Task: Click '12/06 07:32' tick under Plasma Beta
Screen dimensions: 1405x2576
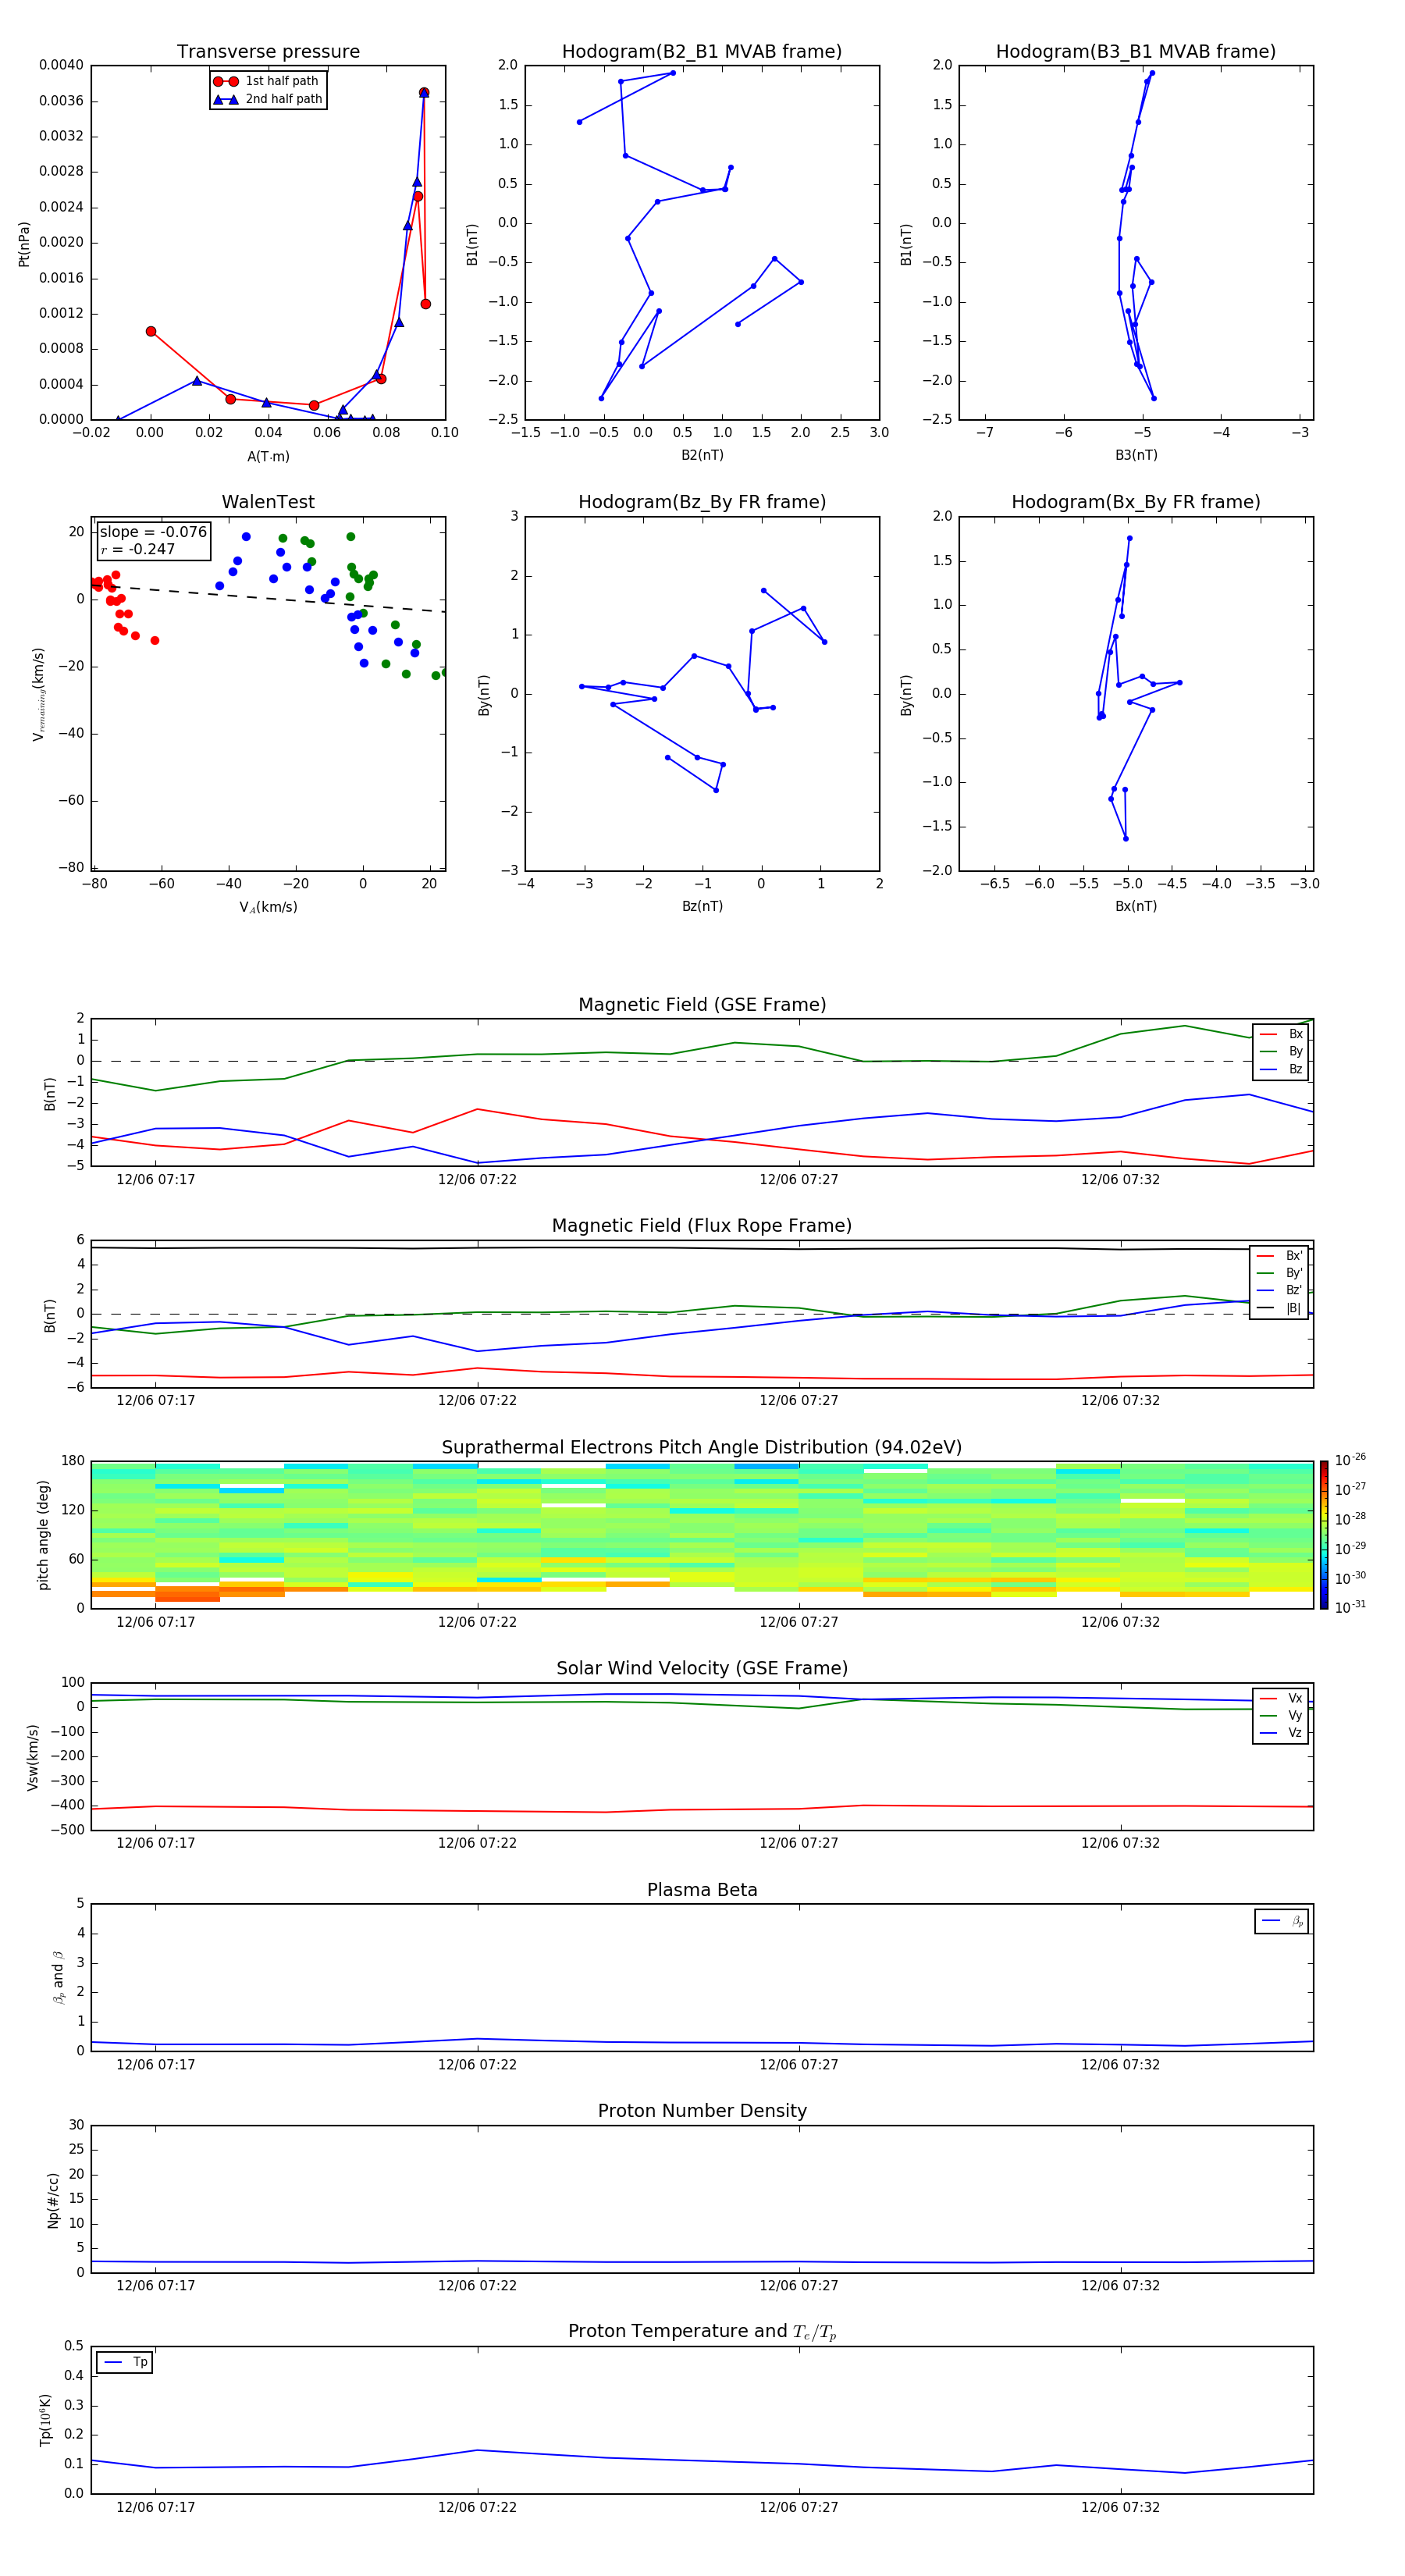Action: click(1120, 2065)
